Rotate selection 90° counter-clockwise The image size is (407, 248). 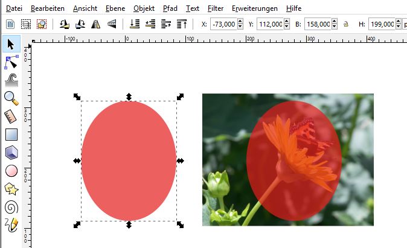click(x=64, y=24)
